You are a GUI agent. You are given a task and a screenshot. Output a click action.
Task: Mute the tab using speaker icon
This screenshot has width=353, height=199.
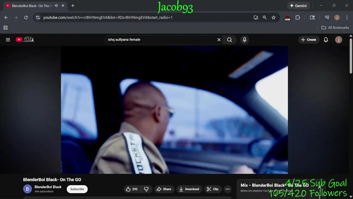56,6
